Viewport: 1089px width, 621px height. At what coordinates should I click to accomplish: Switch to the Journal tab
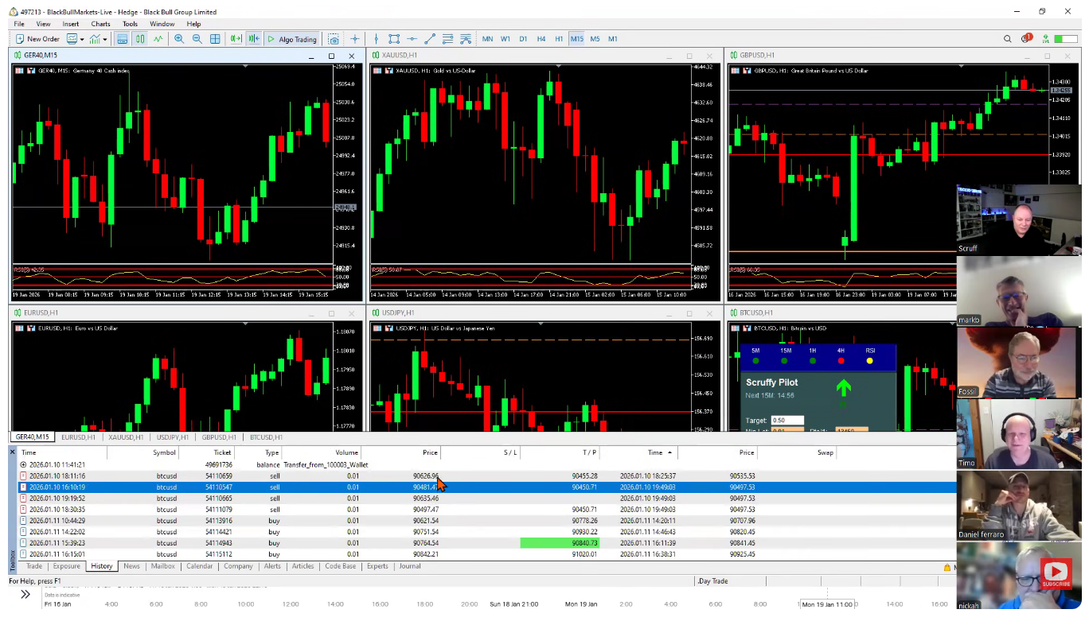point(409,566)
